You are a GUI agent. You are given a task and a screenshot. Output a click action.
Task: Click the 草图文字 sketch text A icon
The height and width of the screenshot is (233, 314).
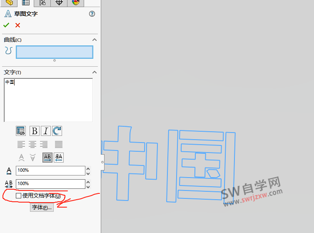coord(8,14)
